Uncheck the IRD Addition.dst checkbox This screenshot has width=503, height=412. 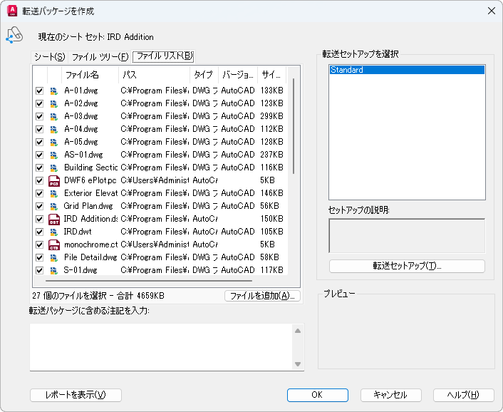39,219
